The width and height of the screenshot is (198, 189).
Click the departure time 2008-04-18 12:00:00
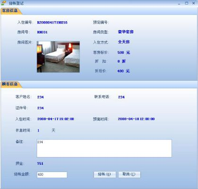pos(136,119)
